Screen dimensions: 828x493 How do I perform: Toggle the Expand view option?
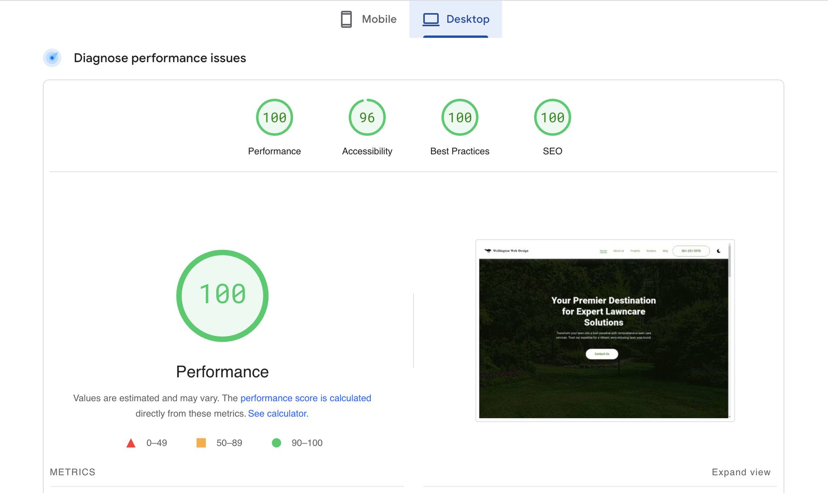coord(741,472)
